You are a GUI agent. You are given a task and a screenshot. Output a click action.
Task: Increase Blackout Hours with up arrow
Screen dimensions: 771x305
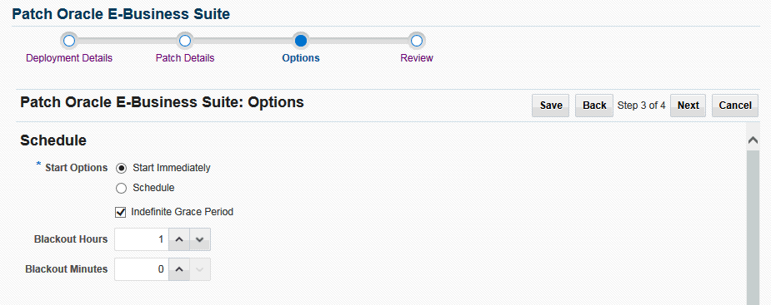tap(179, 239)
